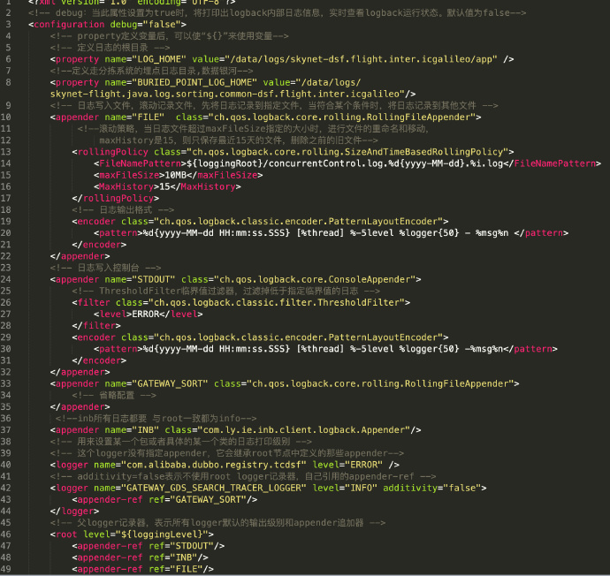This screenshot has height=576, width=610.
Task: Click the closing logger tag on line 44
Action: tap(74, 512)
